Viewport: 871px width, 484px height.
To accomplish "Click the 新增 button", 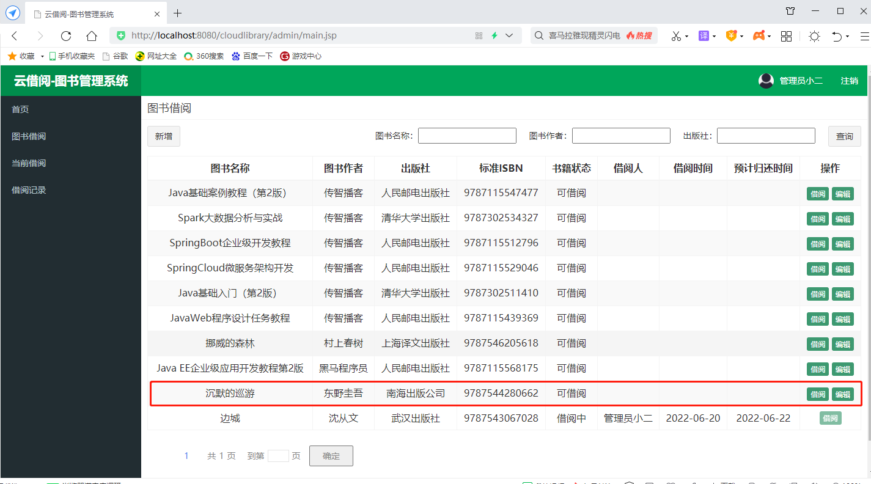I will (x=164, y=136).
